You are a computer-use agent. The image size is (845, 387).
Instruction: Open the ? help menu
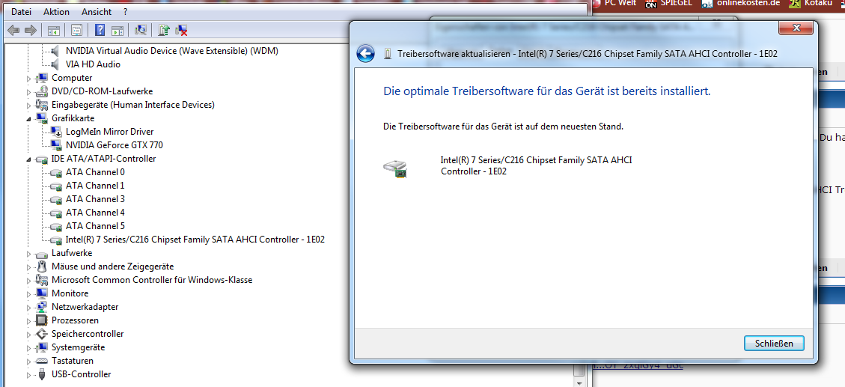point(126,11)
